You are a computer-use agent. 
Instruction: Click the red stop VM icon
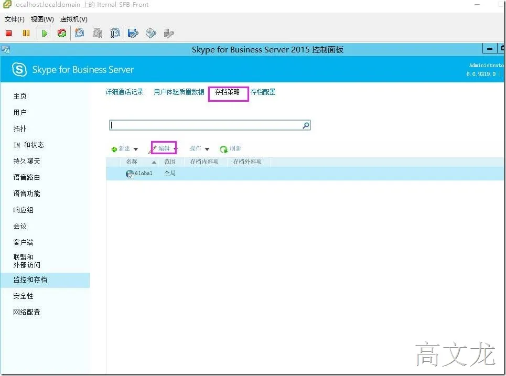pos(9,33)
